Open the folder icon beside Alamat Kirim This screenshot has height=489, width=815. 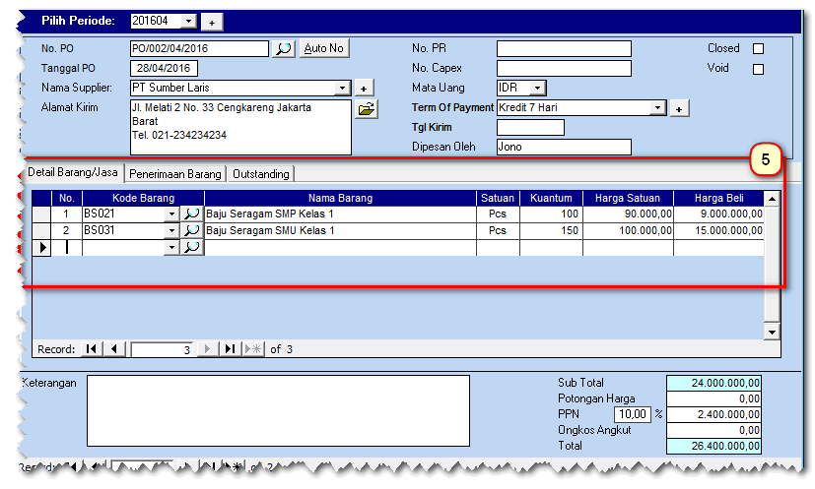tap(366, 109)
